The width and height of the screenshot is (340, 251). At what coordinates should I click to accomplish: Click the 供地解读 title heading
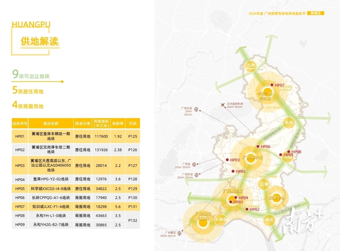tap(39, 42)
